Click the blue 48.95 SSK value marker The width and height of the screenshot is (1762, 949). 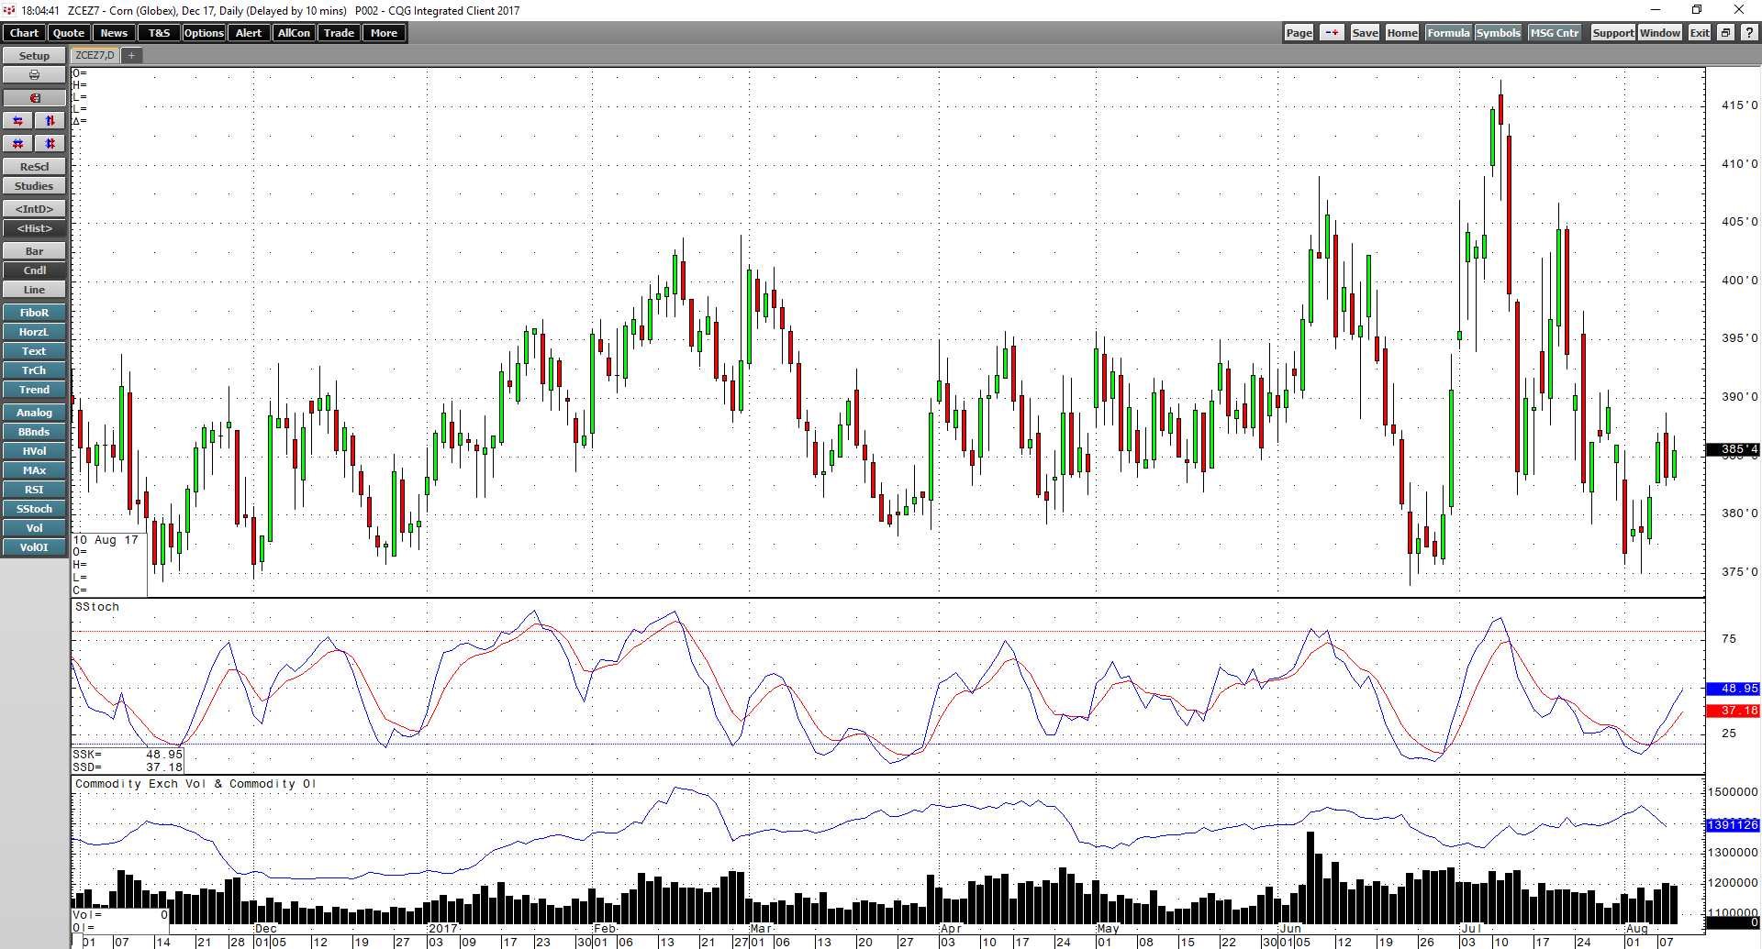tap(1733, 689)
